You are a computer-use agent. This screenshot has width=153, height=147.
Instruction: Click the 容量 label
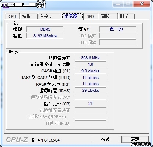tap(17, 36)
